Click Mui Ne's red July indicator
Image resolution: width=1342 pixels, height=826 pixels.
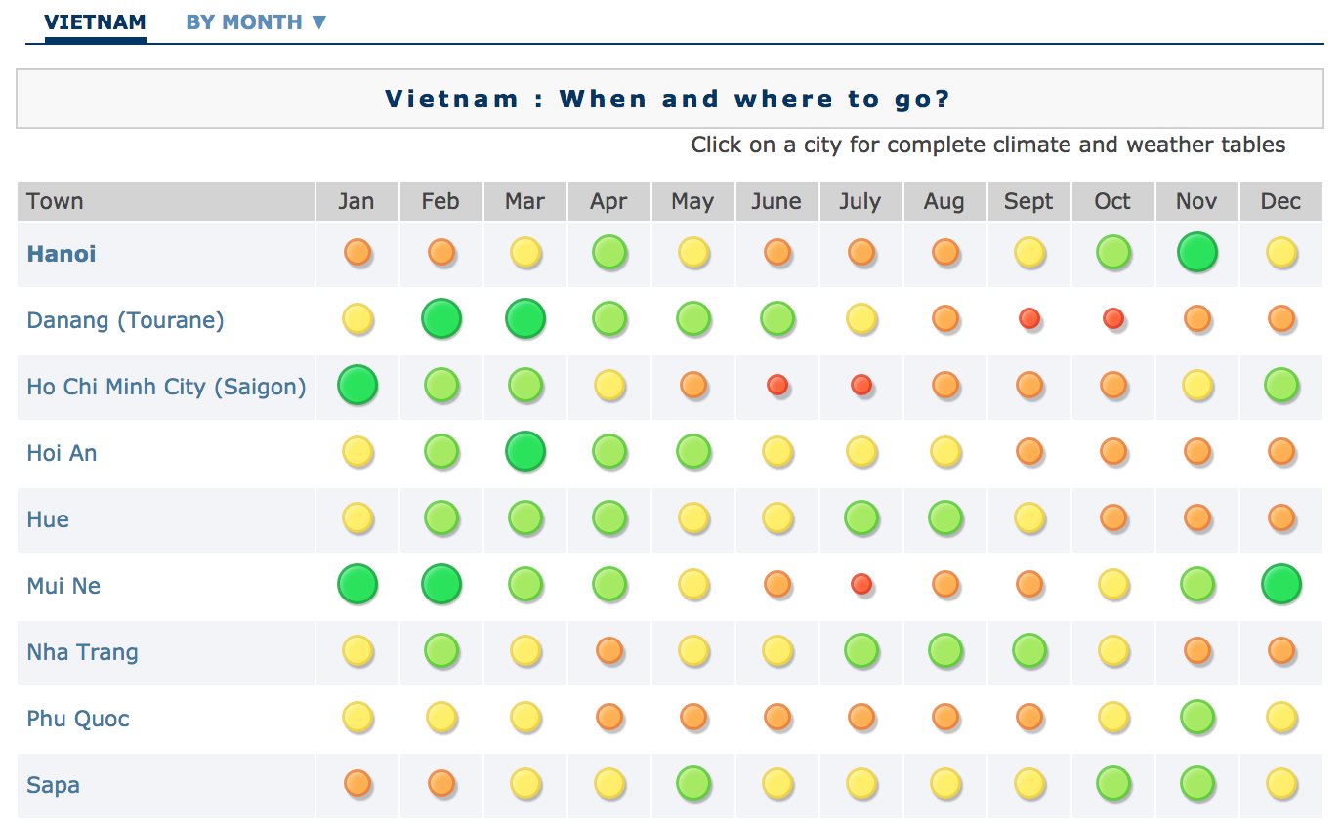[x=860, y=584]
